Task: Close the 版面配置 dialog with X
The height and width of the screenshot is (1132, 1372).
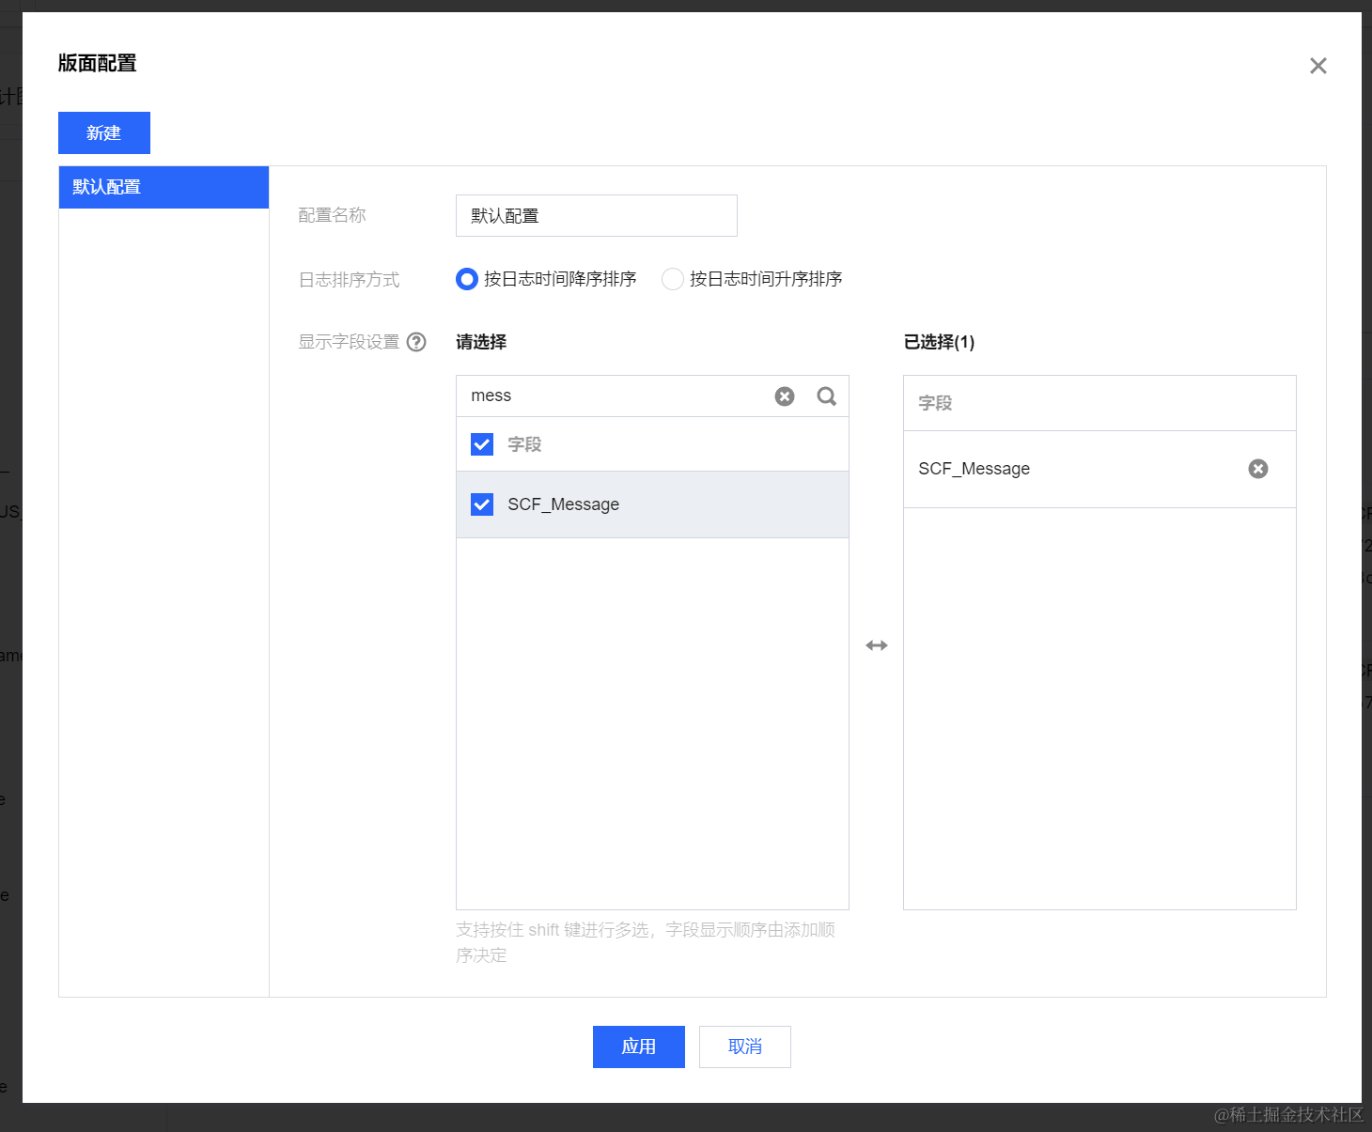Action: [1317, 66]
